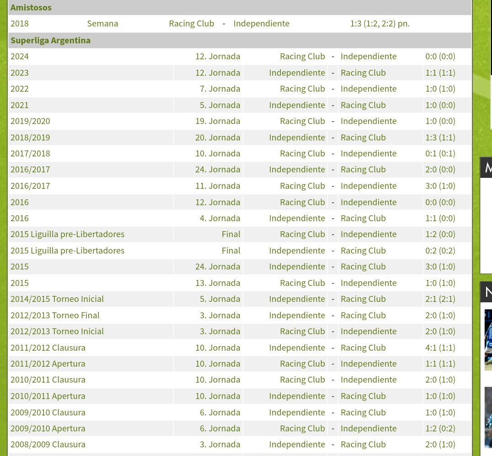Open the 2010/2011 Apertura season
The height and width of the screenshot is (456, 492).
(x=48, y=396)
